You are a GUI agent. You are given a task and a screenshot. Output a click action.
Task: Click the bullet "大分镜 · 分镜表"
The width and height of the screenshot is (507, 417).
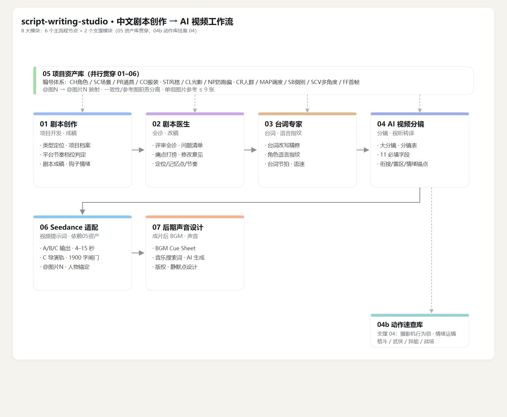pyautogui.click(x=397, y=145)
